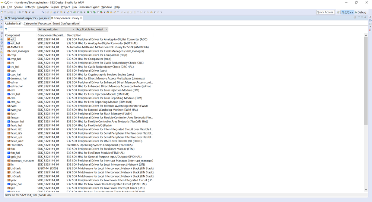Image resolution: width=372 pixels, height=202 pixels.
Task: Click the Print toolbar icon
Action: pos(15,12)
